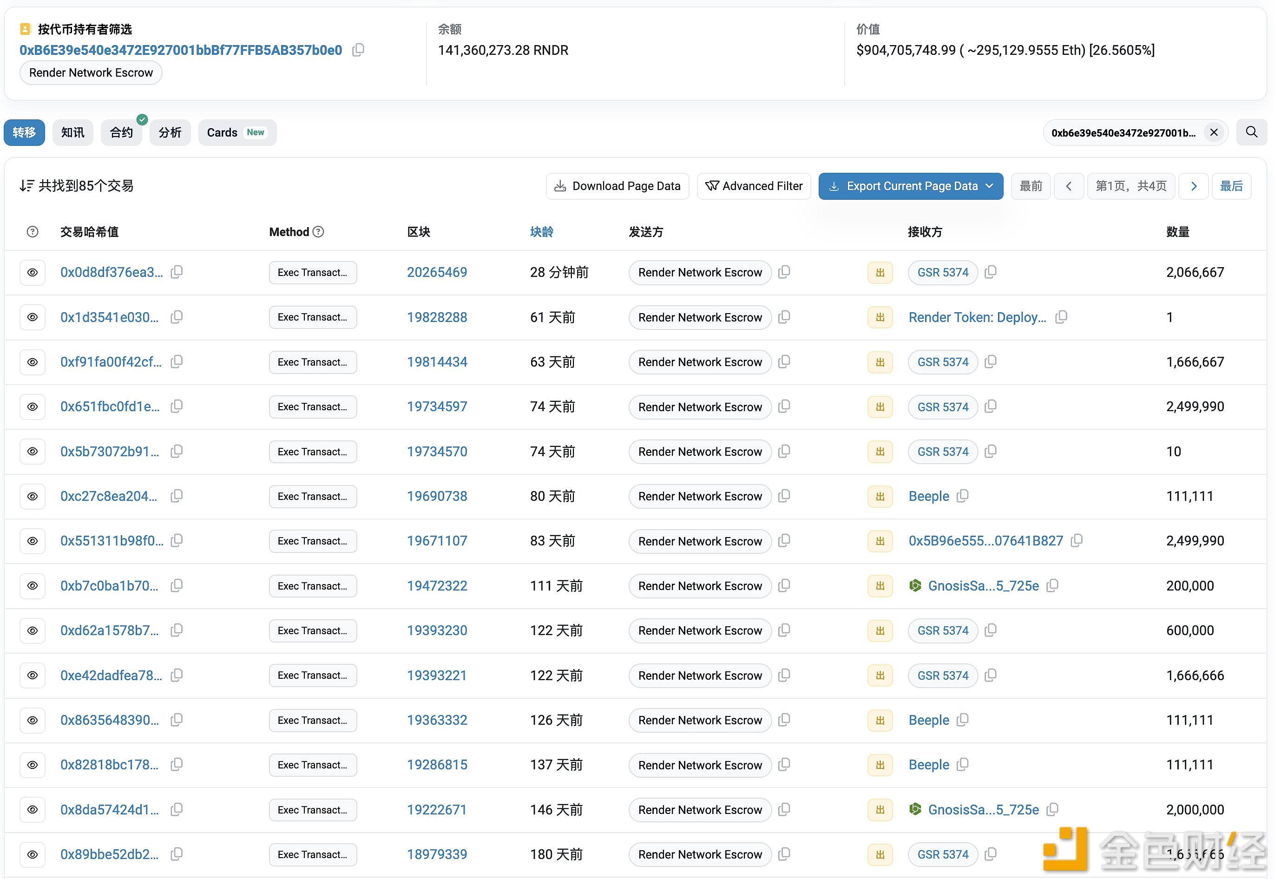Copy GnosisSafe address in block 19472322 row
The height and width of the screenshot is (879, 1274).
tap(1052, 585)
